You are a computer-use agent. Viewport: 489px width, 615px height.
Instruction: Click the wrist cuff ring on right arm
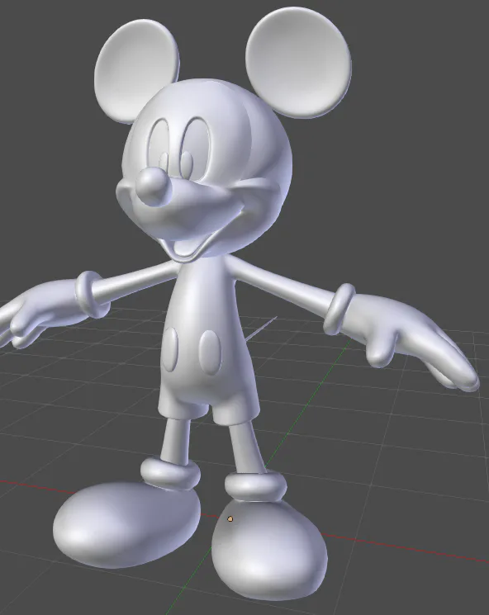(339, 309)
